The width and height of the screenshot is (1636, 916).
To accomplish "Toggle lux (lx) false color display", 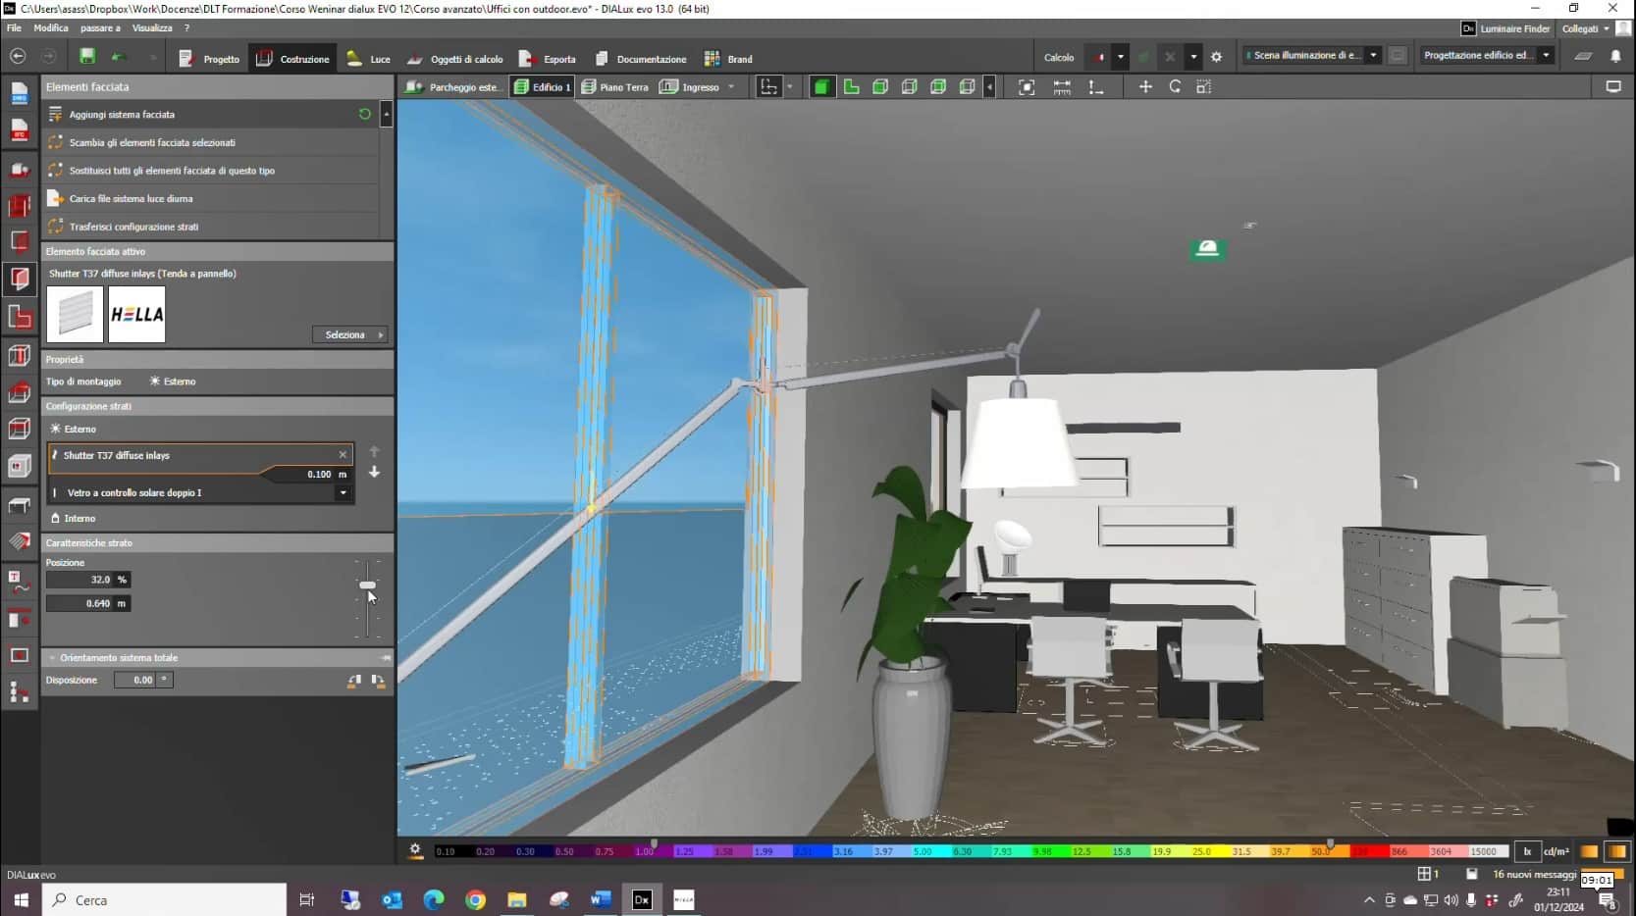I will click(x=1527, y=851).
